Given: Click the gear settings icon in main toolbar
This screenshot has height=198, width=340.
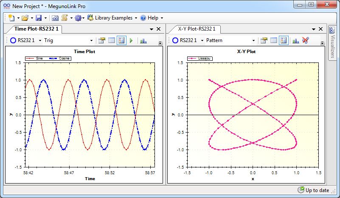Looking at the screenshot, I should (x=78, y=18).
